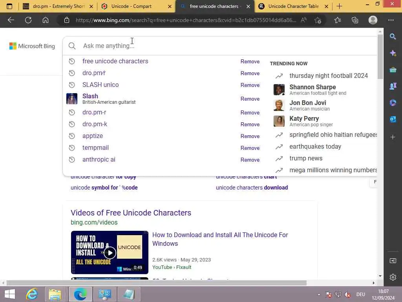Go back to the previous page
The width and height of the screenshot is (402, 302).
point(11,20)
